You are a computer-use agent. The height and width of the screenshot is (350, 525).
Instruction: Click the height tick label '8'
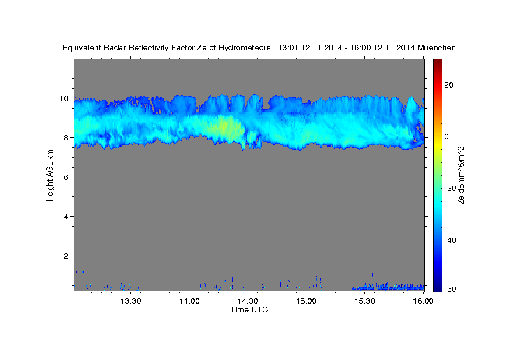click(x=66, y=137)
